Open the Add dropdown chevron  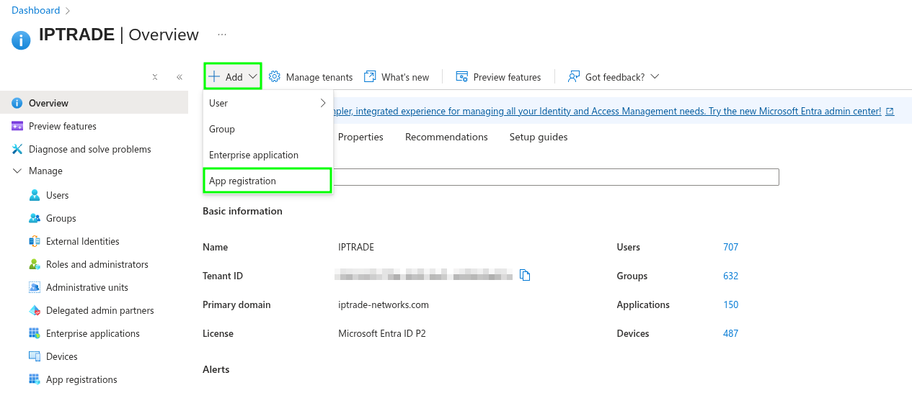(x=253, y=76)
